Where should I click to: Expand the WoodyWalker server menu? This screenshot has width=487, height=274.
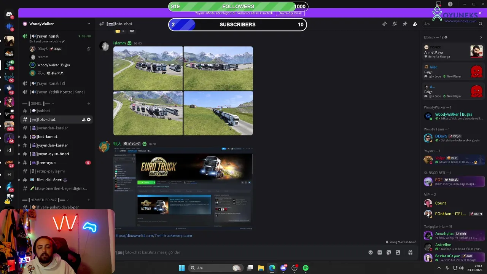click(57, 24)
